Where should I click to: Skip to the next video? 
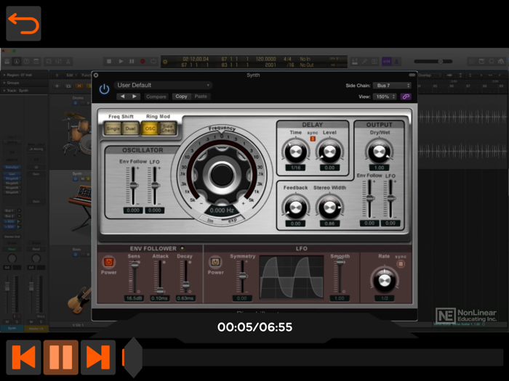(98, 357)
